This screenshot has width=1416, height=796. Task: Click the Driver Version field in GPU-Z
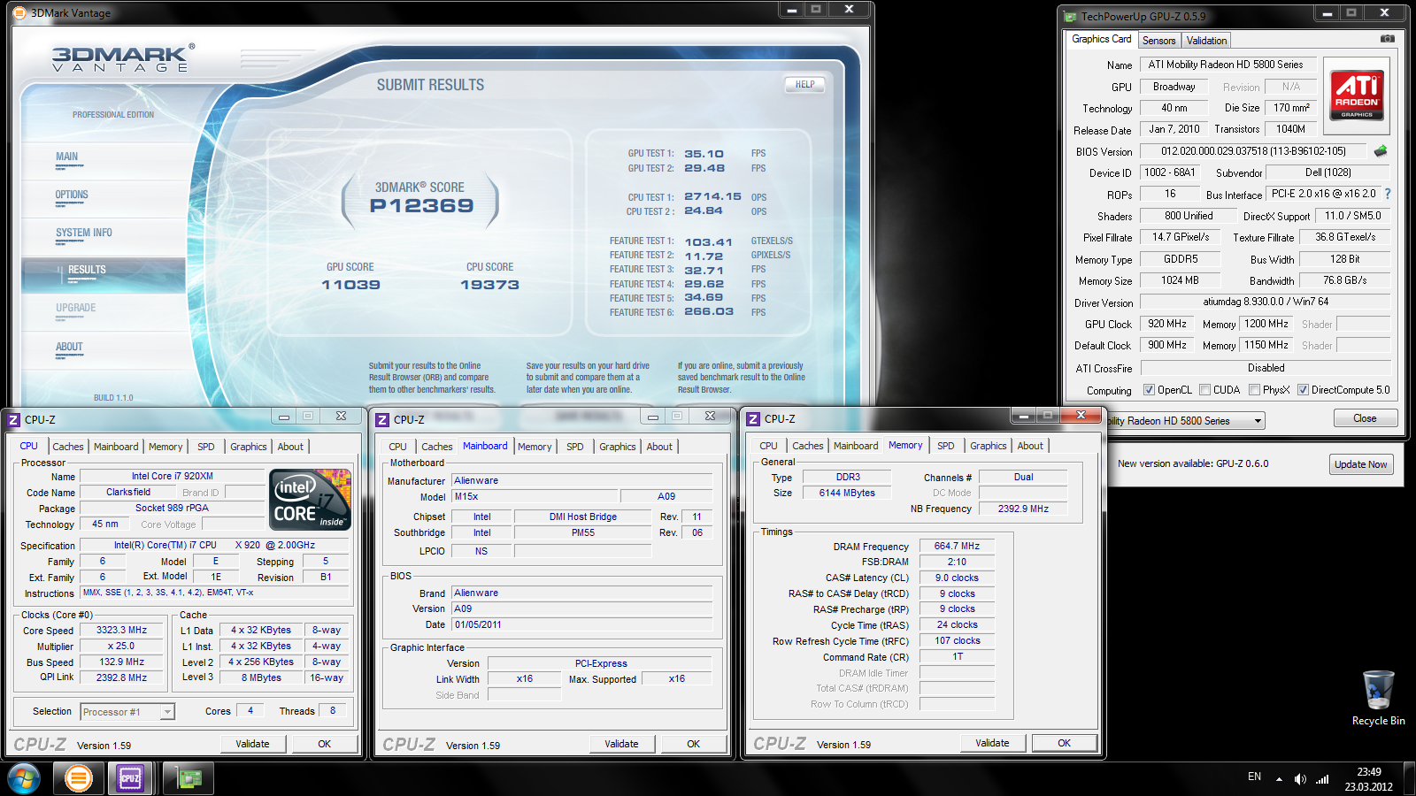click(1266, 302)
